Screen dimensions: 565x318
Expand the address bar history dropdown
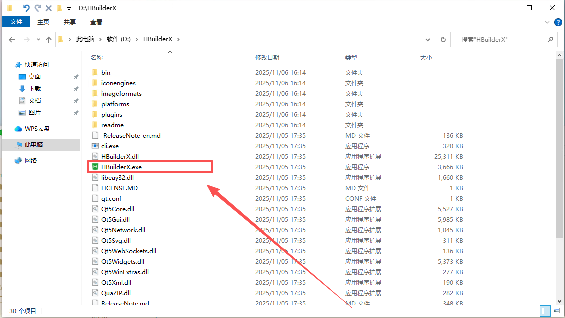[428, 40]
